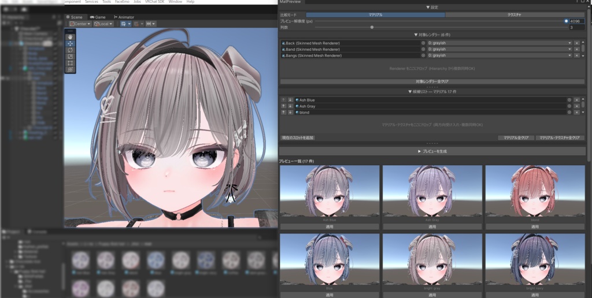Open object picker for Ash Blue material
Image resolution: width=592 pixels, height=298 pixels.
tap(569, 100)
